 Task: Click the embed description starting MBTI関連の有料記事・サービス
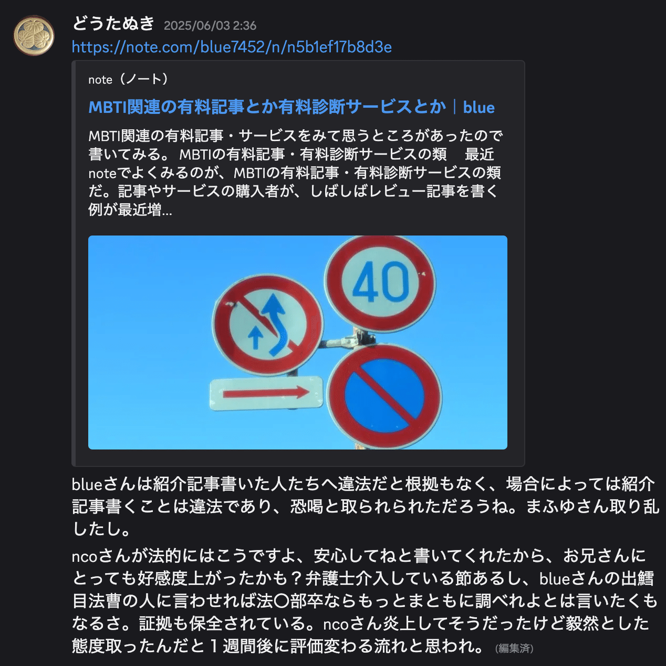tap(295, 173)
